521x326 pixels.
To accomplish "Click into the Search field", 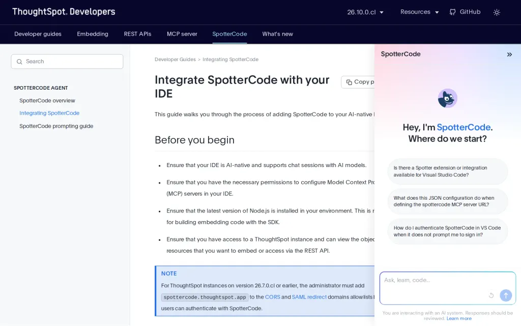I will click(x=67, y=62).
